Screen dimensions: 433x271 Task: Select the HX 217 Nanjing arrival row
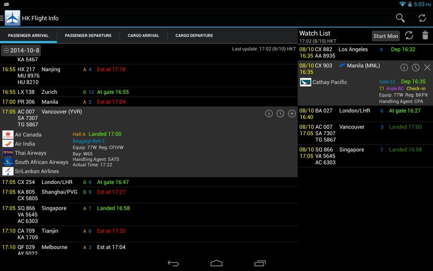148,76
